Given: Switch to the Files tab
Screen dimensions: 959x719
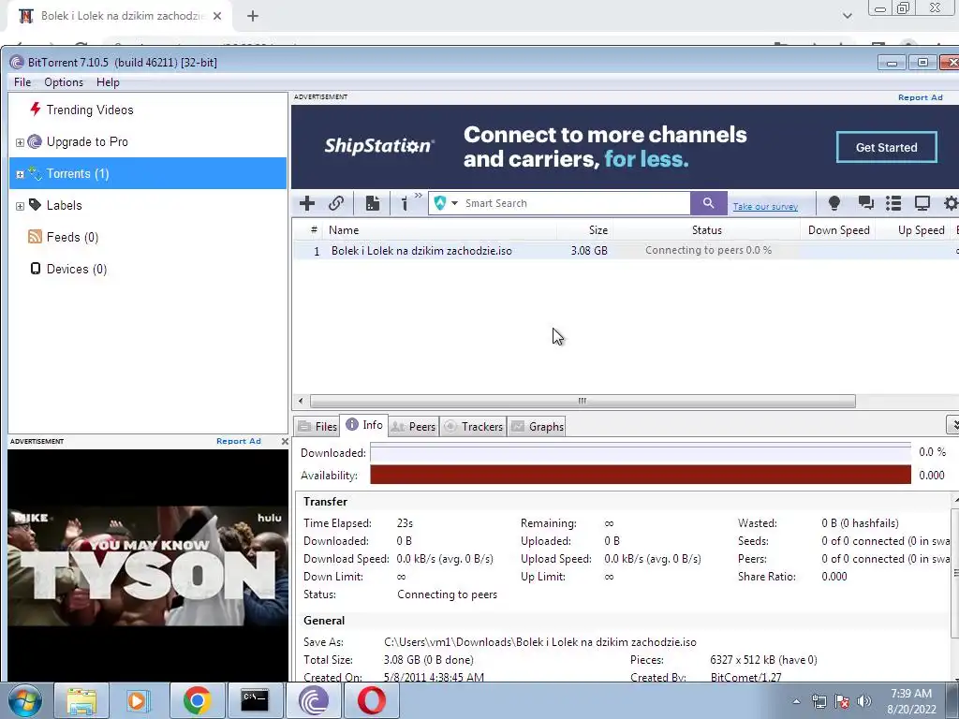Looking at the screenshot, I should (x=317, y=427).
